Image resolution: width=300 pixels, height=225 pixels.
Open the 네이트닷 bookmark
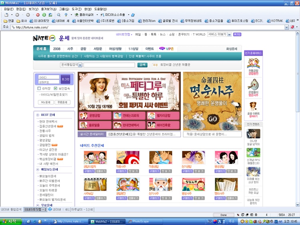39,21
